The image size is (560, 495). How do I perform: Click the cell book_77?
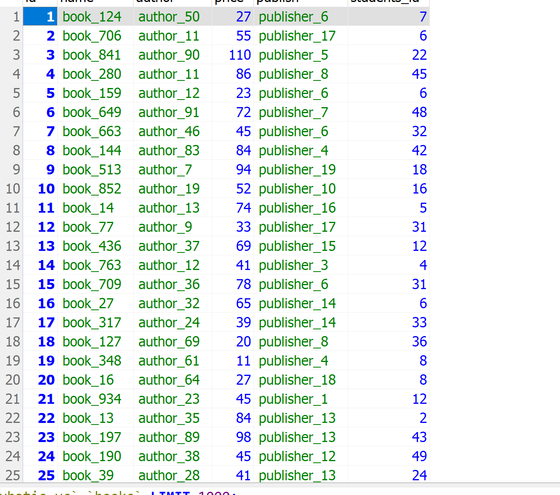pyautogui.click(x=95, y=227)
